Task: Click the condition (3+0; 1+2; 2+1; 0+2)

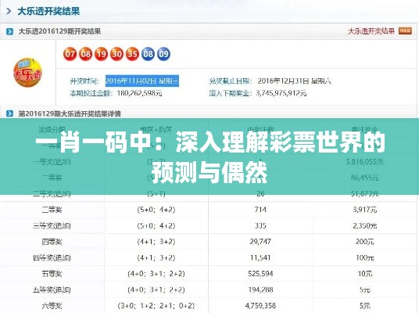Action: [x=156, y=305]
